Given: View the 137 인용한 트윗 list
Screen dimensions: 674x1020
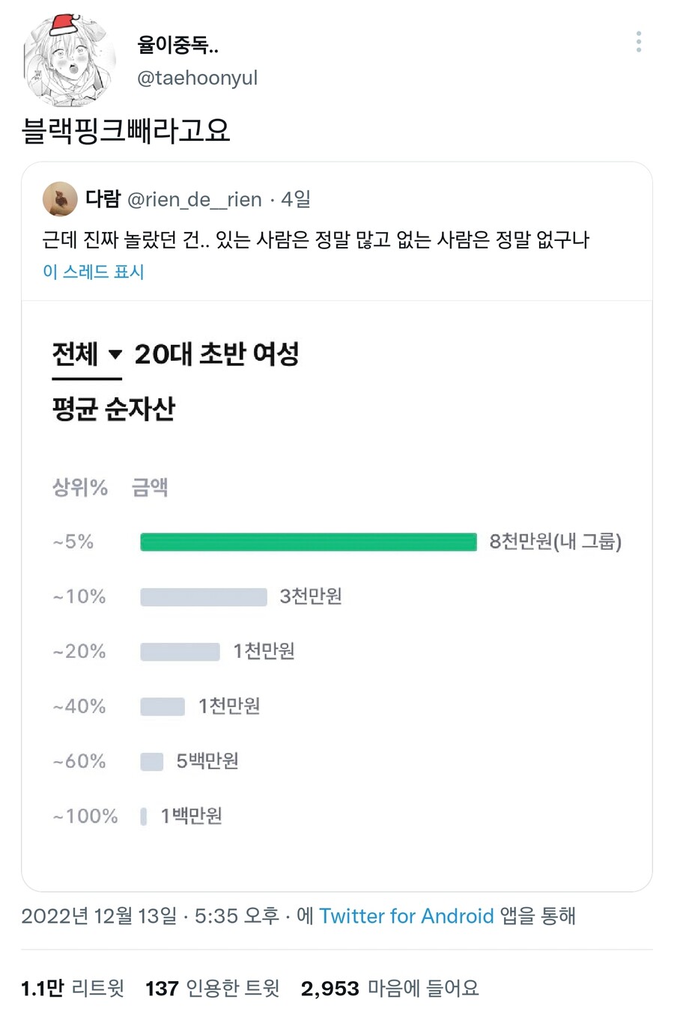Looking at the screenshot, I should [213, 989].
